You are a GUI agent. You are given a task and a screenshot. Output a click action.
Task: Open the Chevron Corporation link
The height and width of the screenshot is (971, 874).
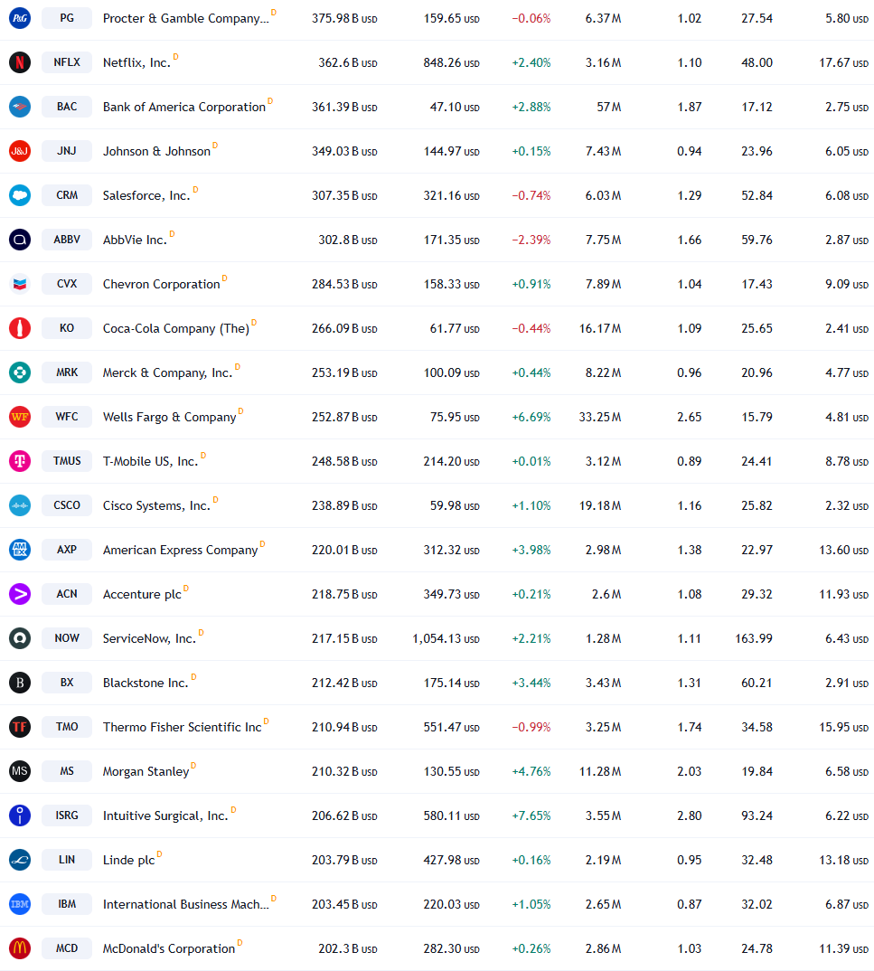pos(161,284)
